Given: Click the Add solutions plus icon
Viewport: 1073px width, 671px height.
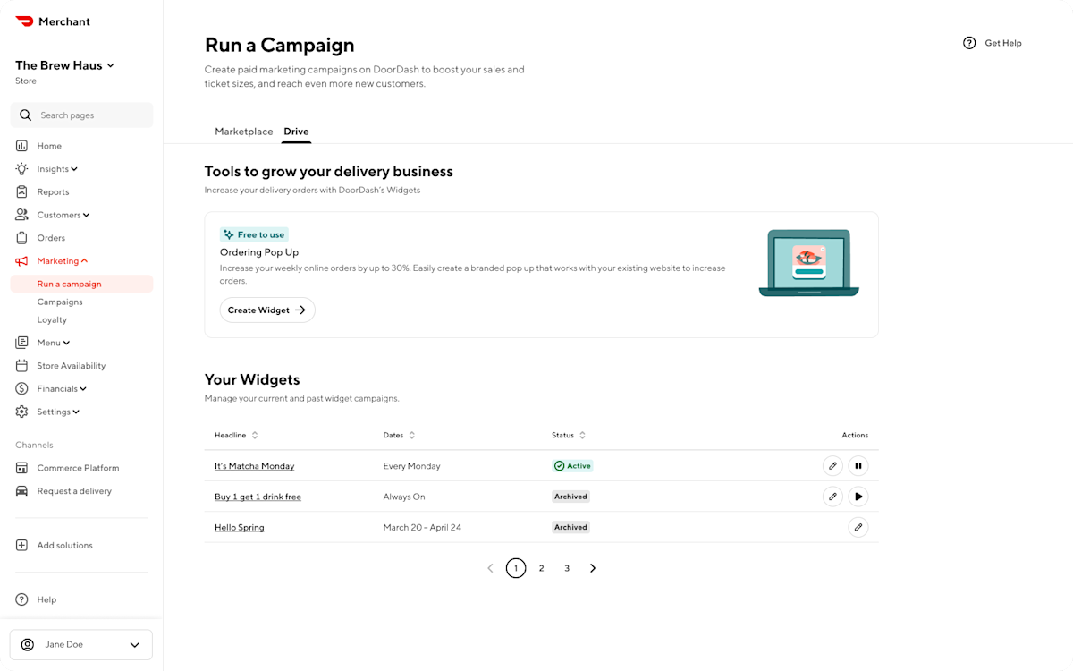Looking at the screenshot, I should [21, 546].
